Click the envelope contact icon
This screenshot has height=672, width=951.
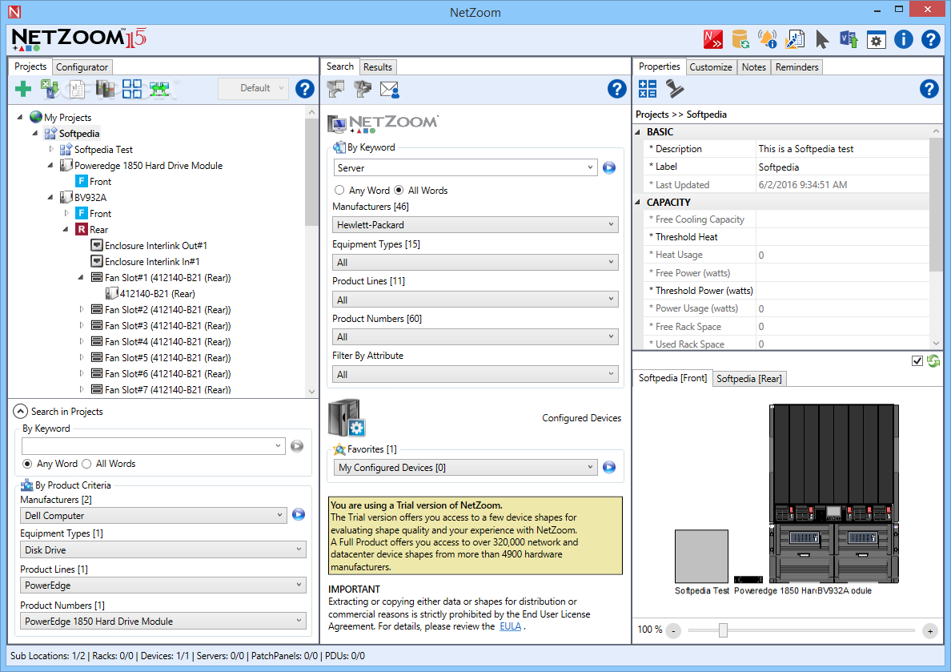pos(389,89)
